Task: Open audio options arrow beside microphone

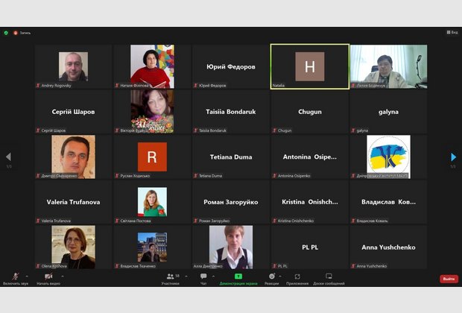Action: [x=27, y=276]
